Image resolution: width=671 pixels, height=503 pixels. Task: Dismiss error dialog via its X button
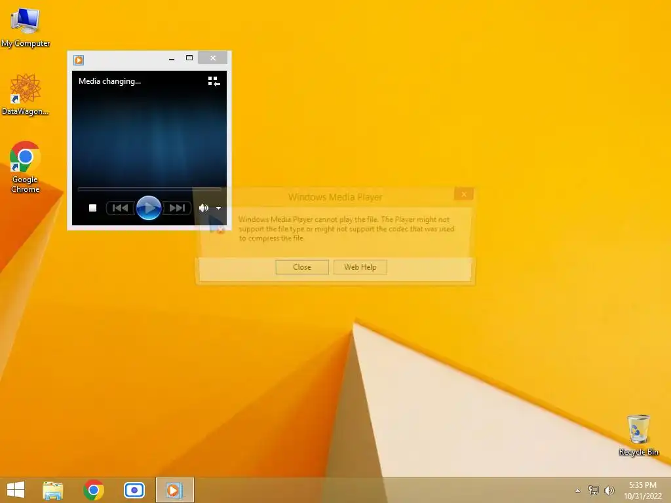coord(464,194)
